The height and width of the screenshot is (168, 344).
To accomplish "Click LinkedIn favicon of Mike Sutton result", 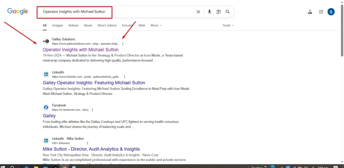I will [46, 141].
